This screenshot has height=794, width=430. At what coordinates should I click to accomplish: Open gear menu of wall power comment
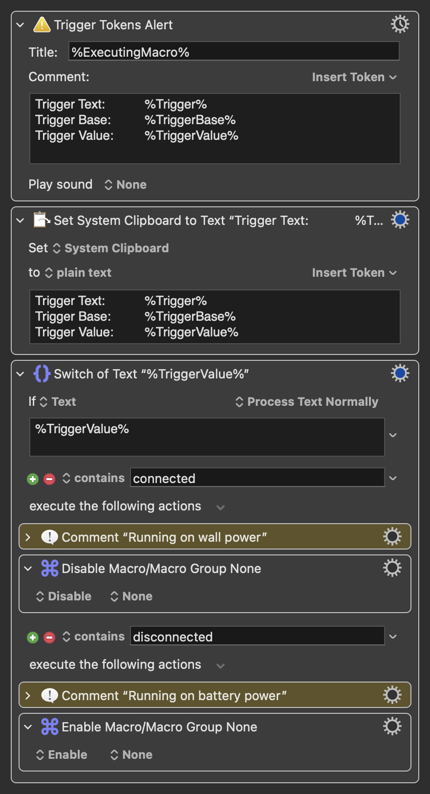392,537
